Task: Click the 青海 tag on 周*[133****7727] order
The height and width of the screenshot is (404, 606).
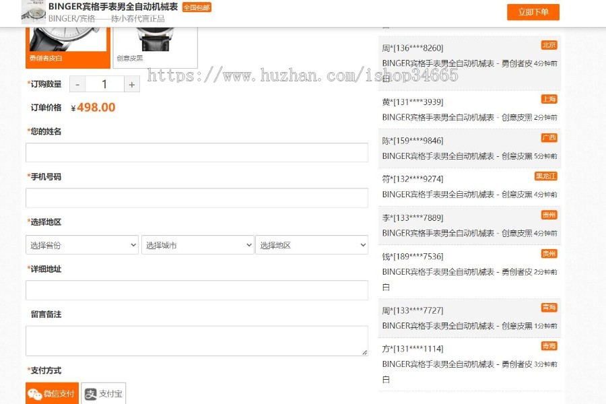Action: (549, 307)
